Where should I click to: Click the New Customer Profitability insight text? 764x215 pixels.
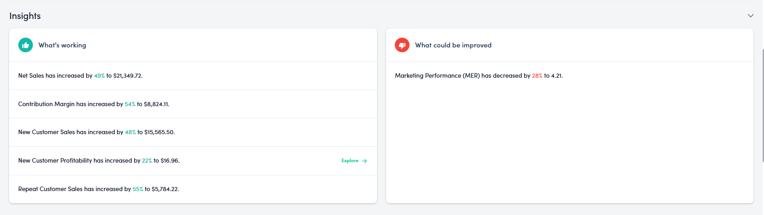[x=99, y=161]
